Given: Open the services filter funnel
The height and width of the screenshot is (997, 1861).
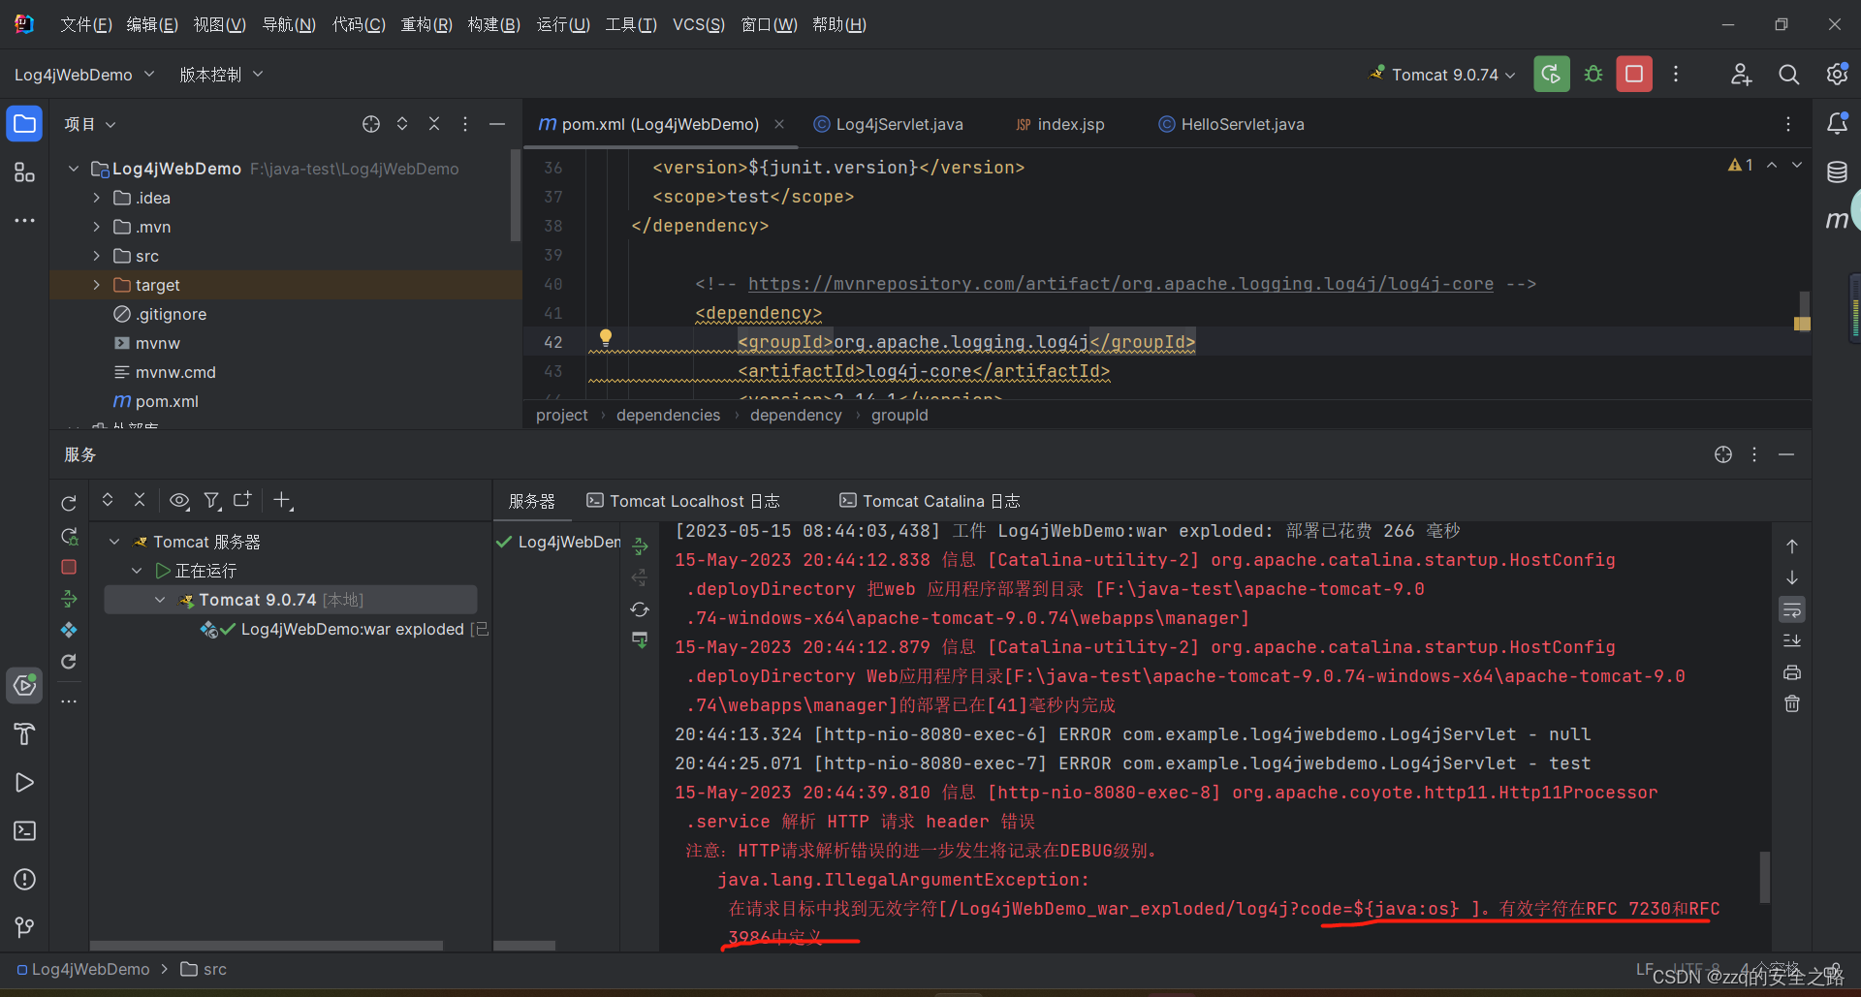Looking at the screenshot, I should coord(211,500).
